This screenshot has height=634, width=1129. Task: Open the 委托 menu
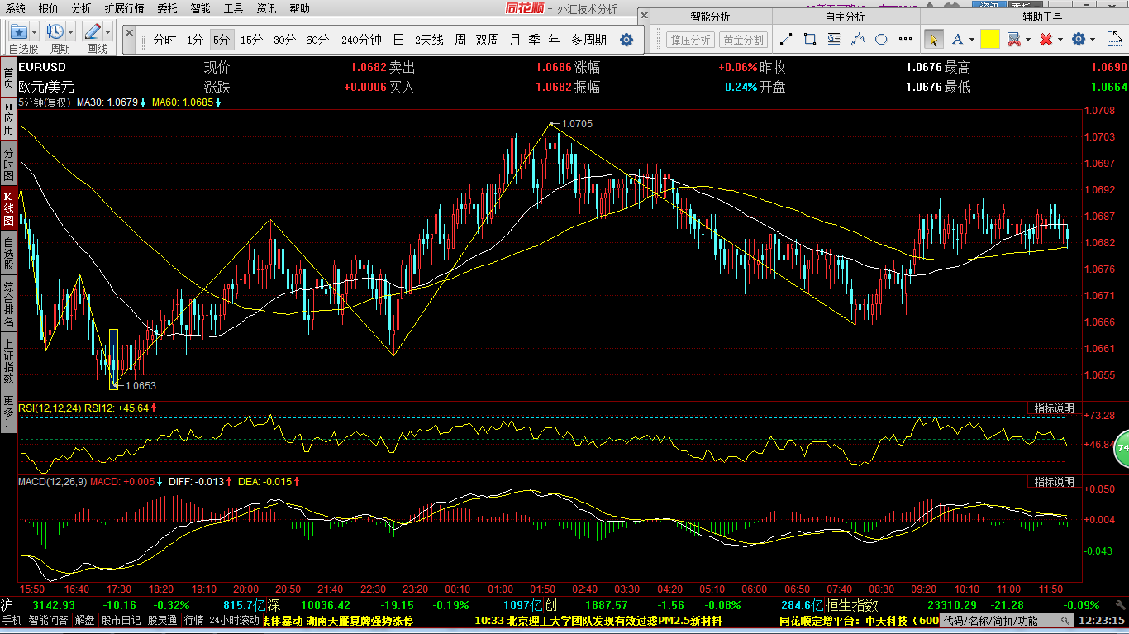(167, 8)
